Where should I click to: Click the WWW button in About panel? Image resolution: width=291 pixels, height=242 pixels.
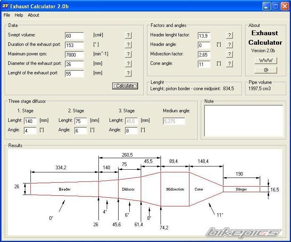pyautogui.click(x=265, y=60)
